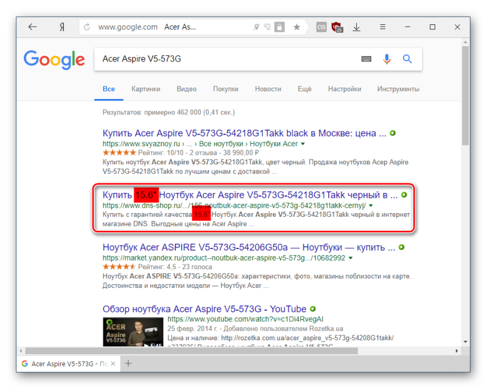Click the 'Ноутбуки Acer' breadcrumb text
487x389 pixels.
point(273,144)
